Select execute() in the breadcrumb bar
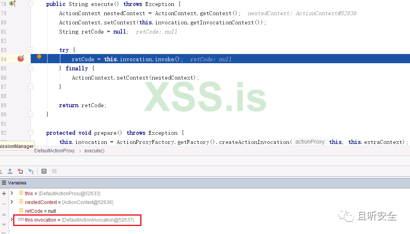The image size is (410, 234). pyautogui.click(x=94, y=151)
